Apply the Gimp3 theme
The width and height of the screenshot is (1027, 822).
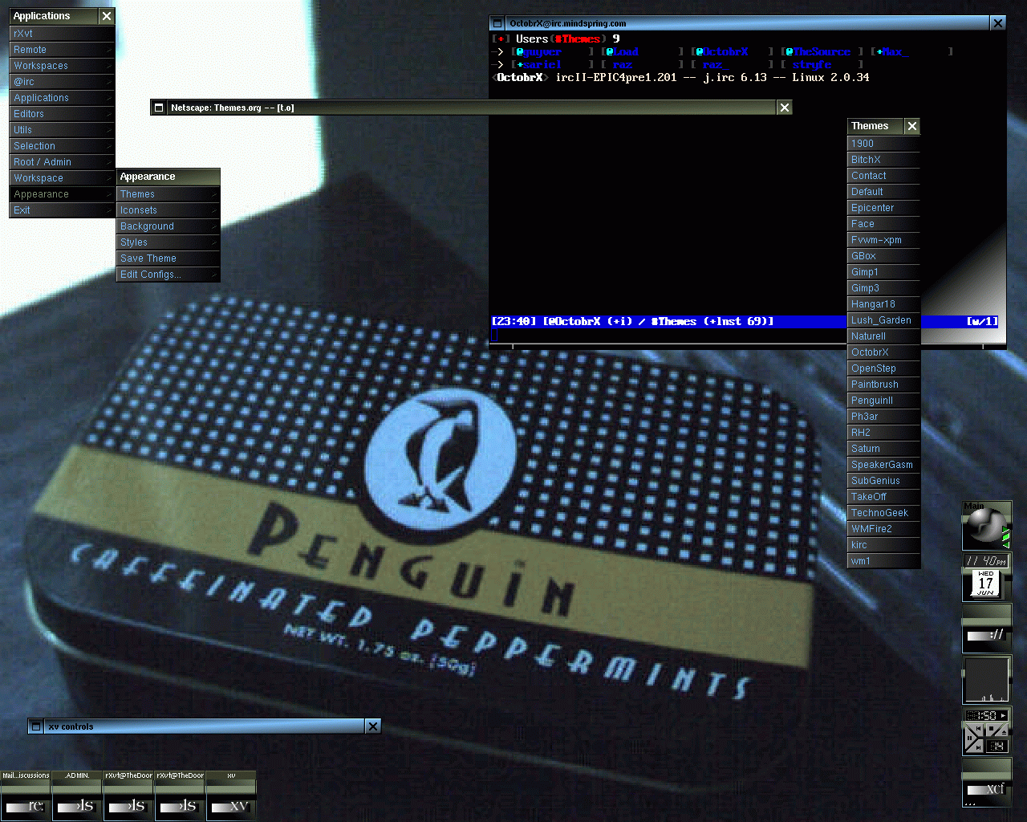pyautogui.click(x=883, y=288)
